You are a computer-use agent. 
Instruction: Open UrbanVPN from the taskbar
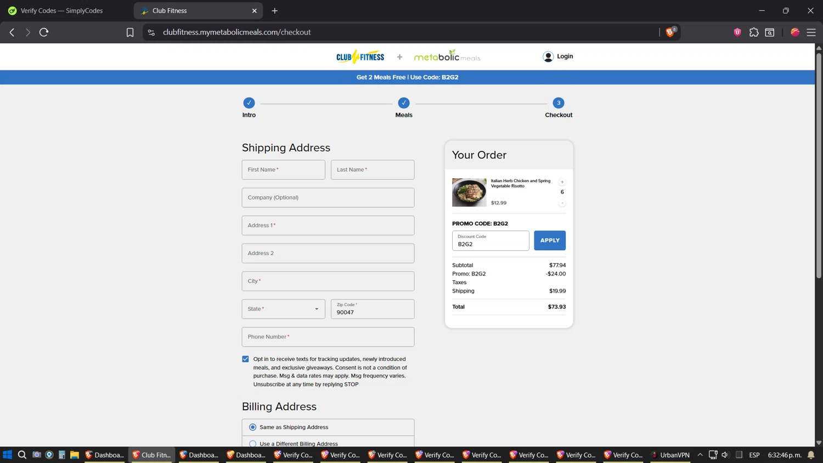click(670, 455)
